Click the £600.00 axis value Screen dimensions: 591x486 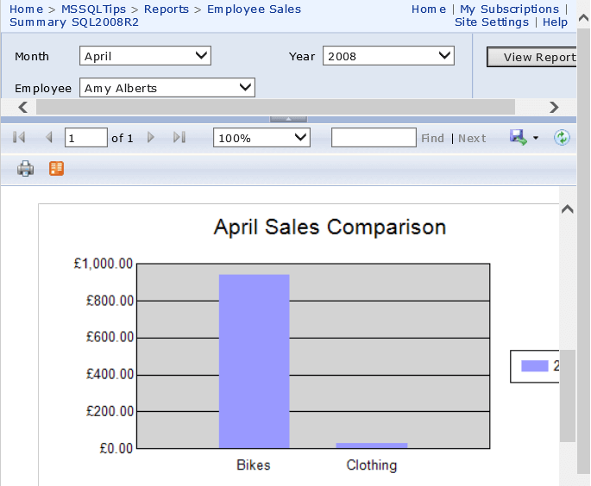(x=110, y=337)
